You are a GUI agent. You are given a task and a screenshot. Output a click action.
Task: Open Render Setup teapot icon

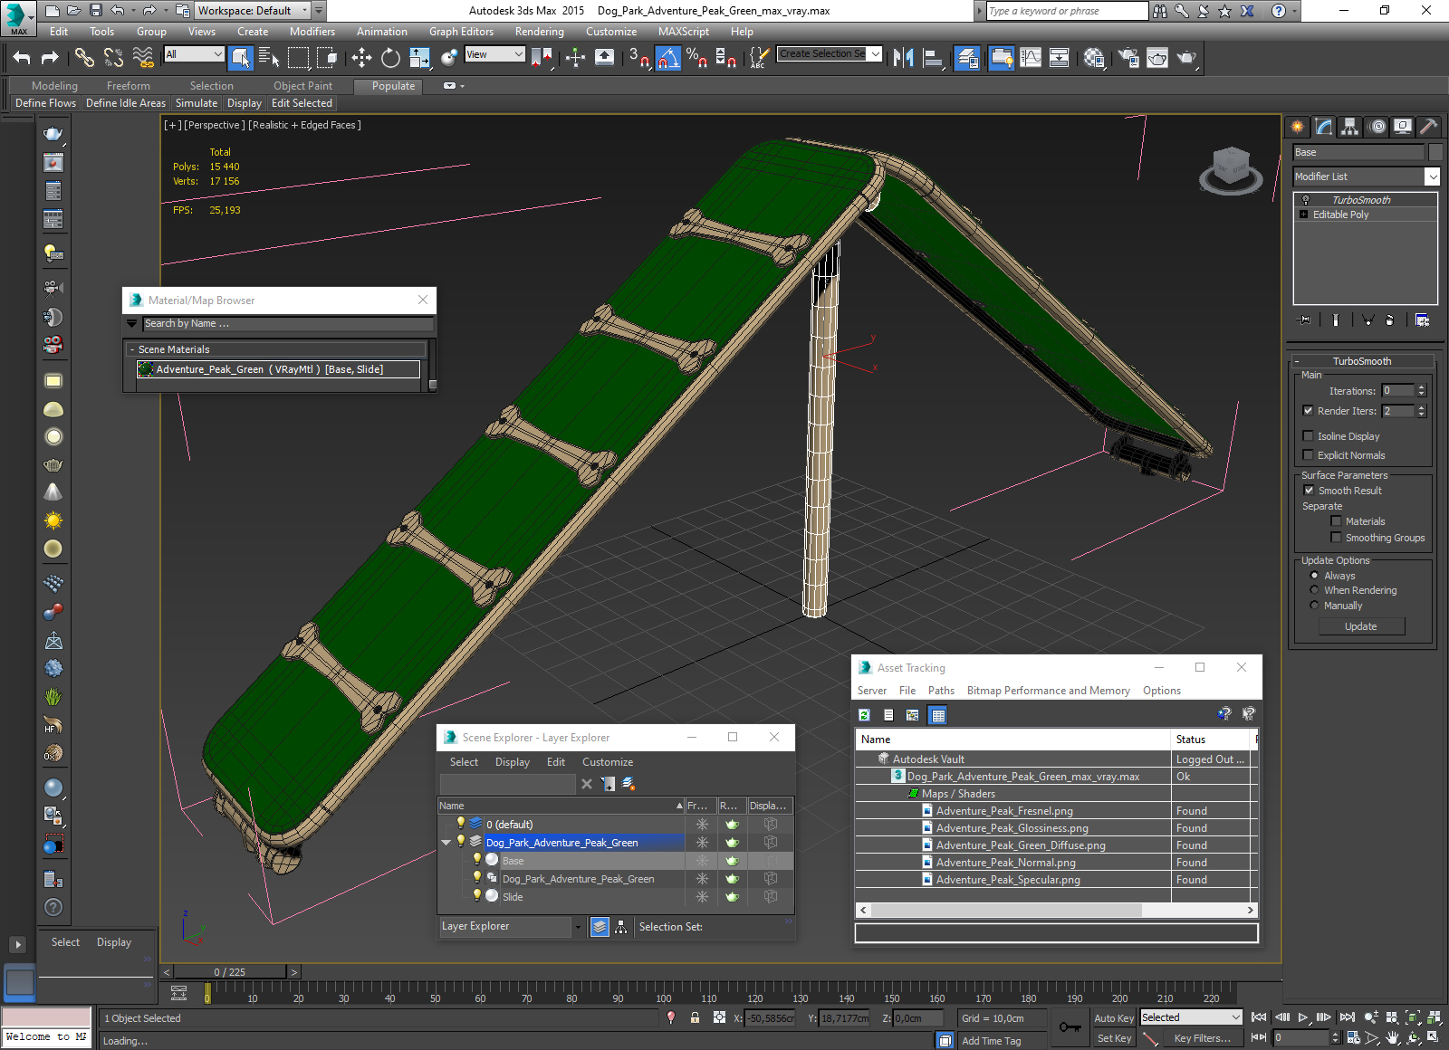click(1128, 58)
